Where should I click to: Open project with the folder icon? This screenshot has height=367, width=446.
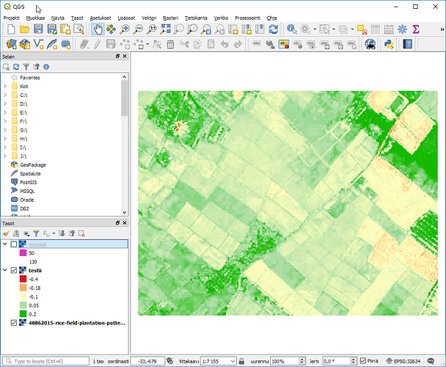[25, 29]
